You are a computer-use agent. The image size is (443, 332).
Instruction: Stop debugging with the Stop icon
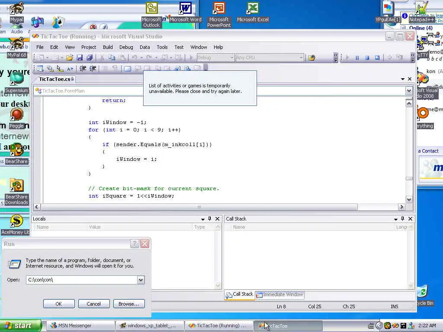point(367,57)
